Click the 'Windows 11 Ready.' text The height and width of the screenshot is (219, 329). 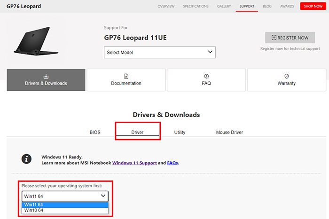click(x=62, y=157)
